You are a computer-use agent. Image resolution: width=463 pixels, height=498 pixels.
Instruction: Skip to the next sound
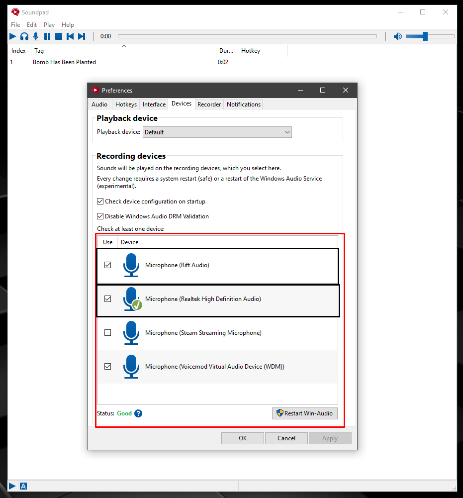[82, 36]
